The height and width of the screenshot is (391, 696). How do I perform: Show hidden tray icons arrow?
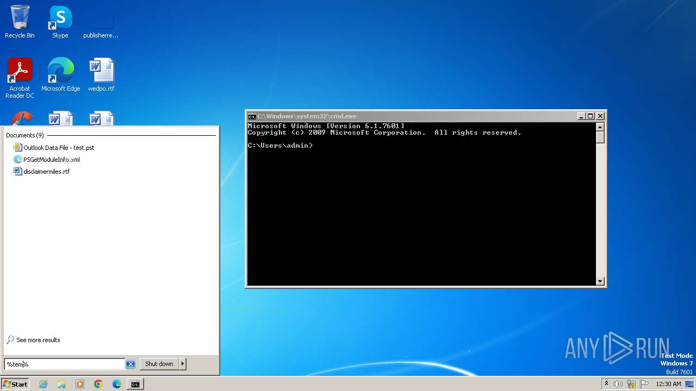pos(606,384)
